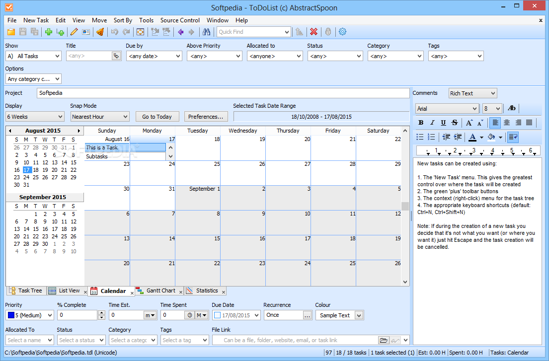Click the calendar vertical scrollbar thumb

[405, 206]
